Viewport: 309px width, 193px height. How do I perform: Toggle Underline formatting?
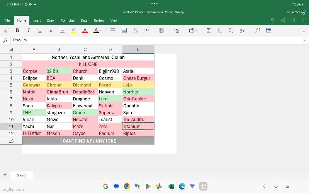click(40, 30)
